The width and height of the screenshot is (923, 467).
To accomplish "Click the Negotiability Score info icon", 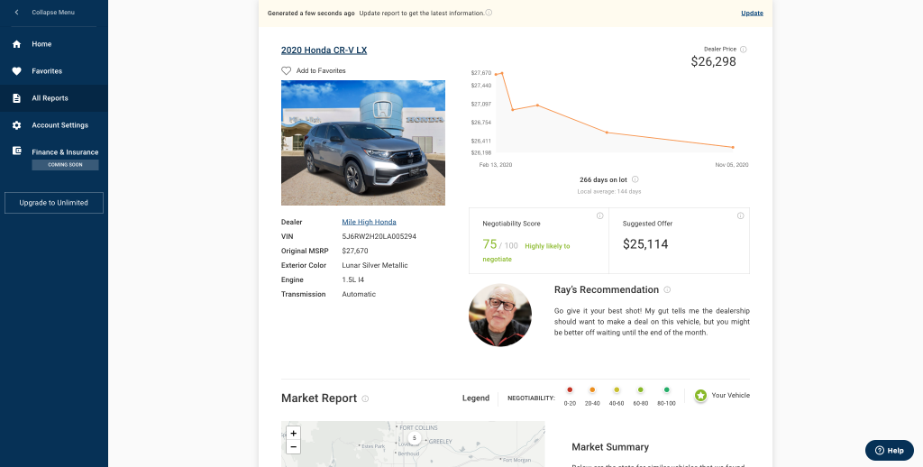I will tap(599, 215).
